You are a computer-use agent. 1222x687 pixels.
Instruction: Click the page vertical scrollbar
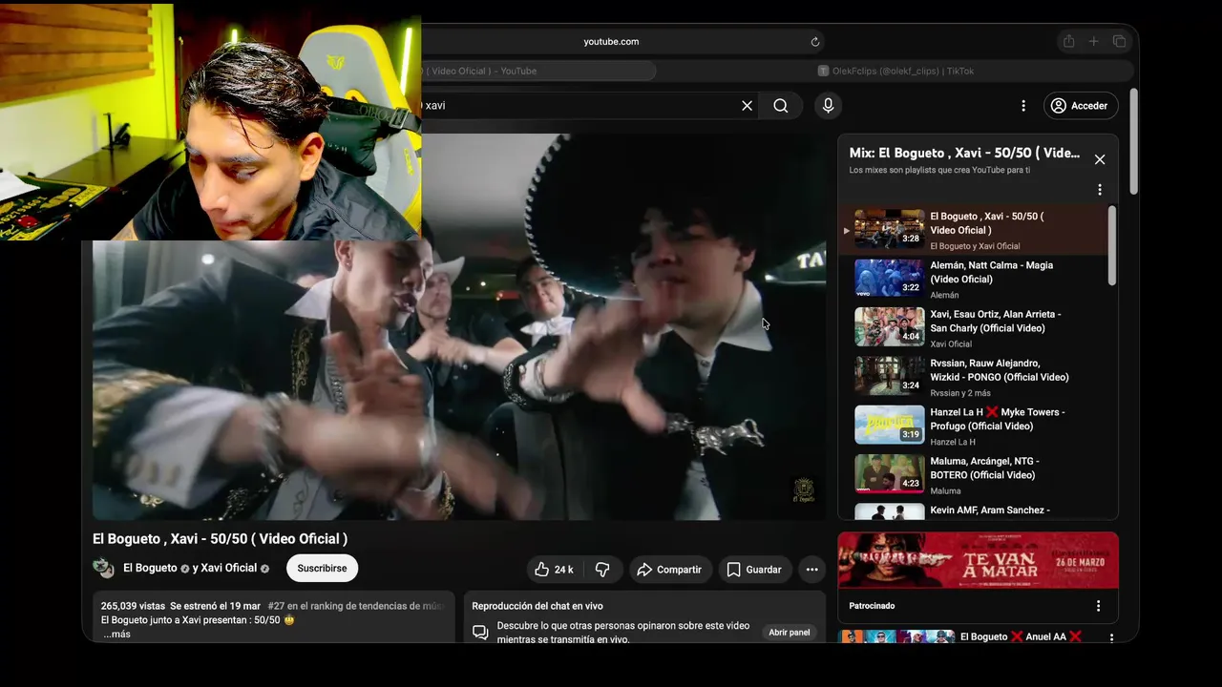pos(1133,141)
